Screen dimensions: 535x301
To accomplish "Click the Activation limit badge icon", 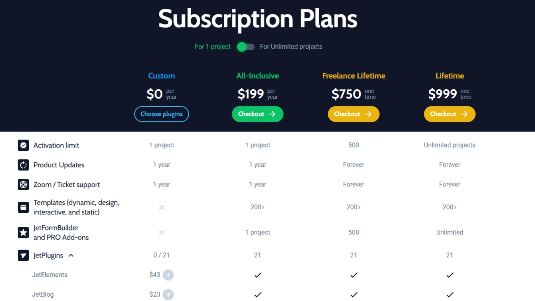I will [x=23, y=145].
